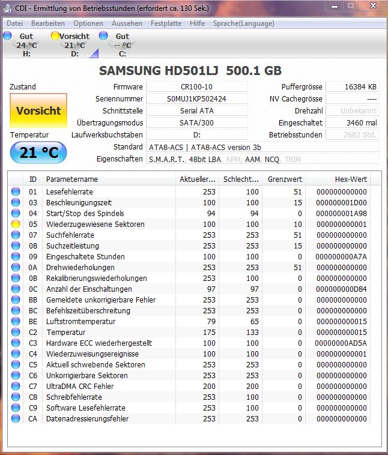388x455 pixels.
Task: Click the status icon for Schreibfehlerrate
Action: (16, 397)
